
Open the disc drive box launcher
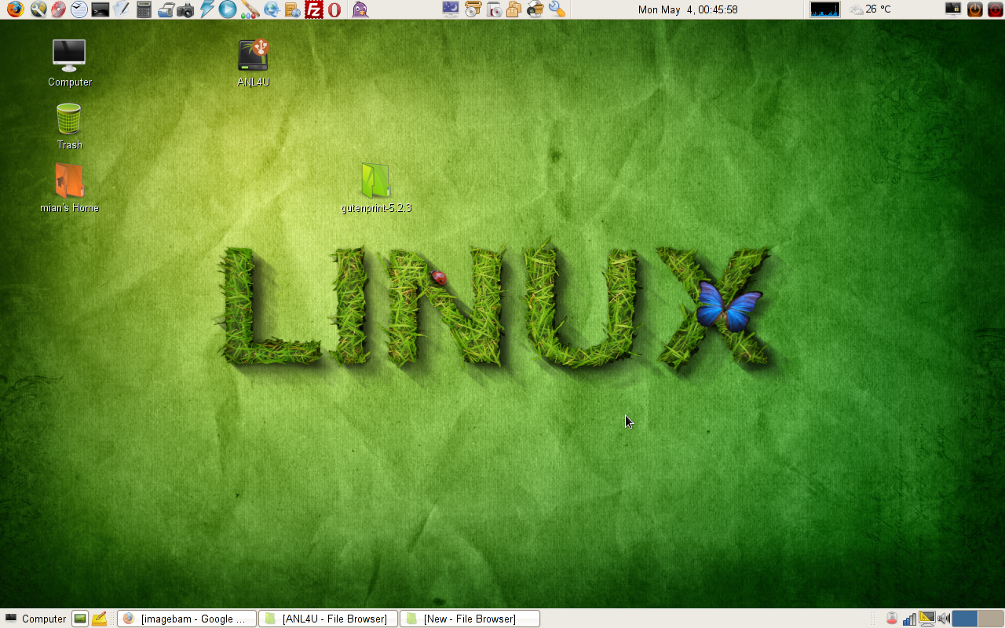pyautogui.click(x=473, y=9)
